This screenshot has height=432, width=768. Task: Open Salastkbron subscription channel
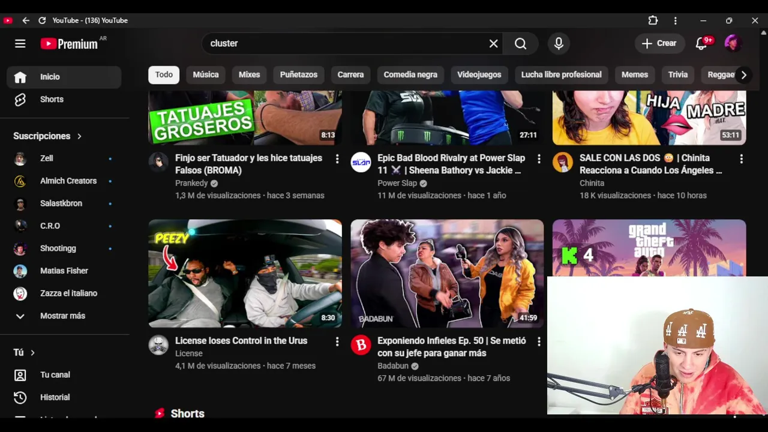[x=64, y=203]
